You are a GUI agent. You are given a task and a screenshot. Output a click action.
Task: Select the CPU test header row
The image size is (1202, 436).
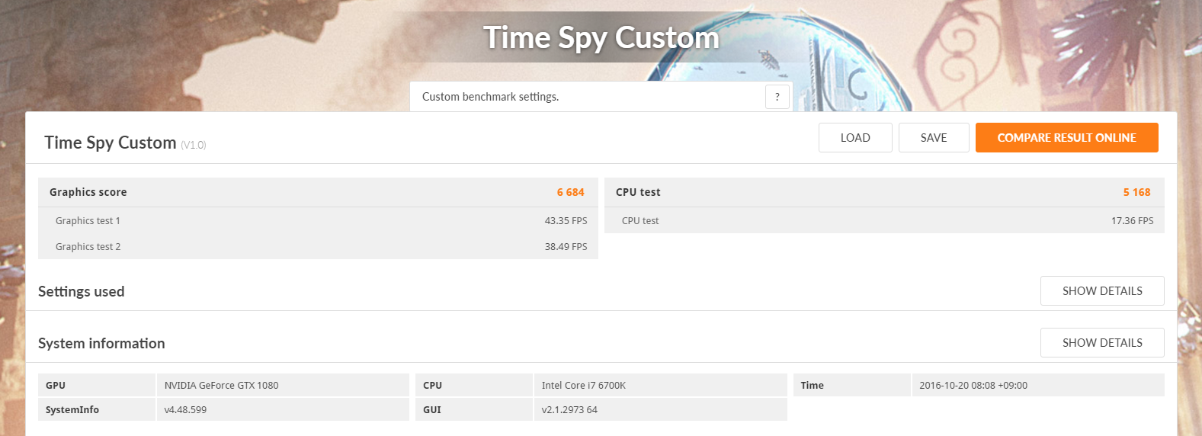click(884, 192)
